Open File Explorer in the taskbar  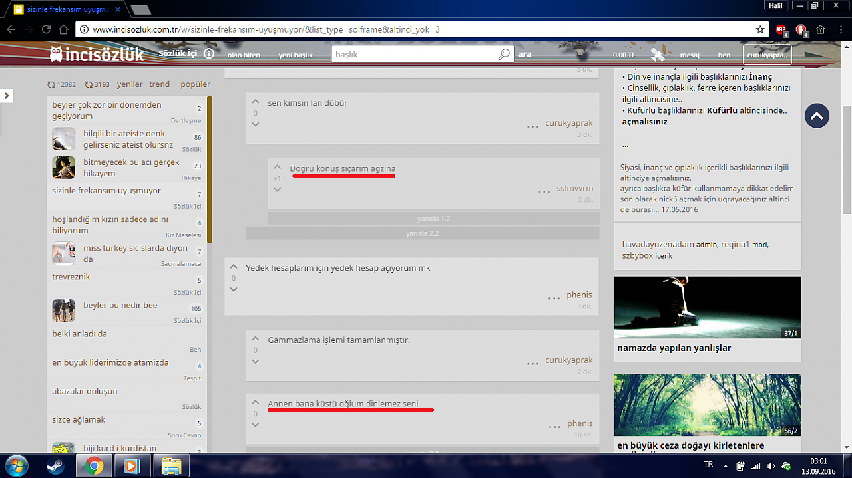pyautogui.click(x=171, y=466)
